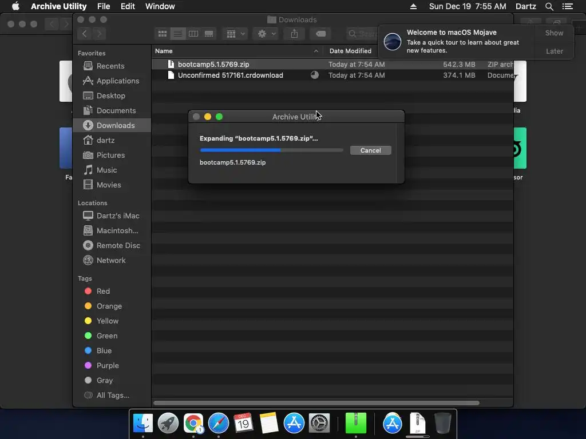Click the eject icon in menu bar
The height and width of the screenshot is (439, 586).
(x=413, y=6)
